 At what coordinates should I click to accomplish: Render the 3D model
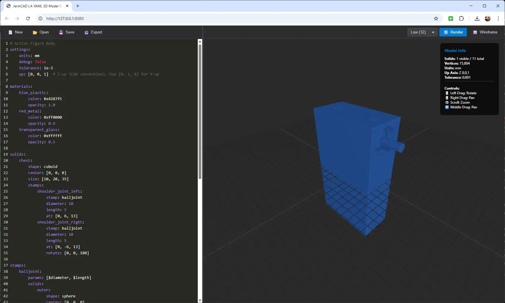(x=453, y=32)
